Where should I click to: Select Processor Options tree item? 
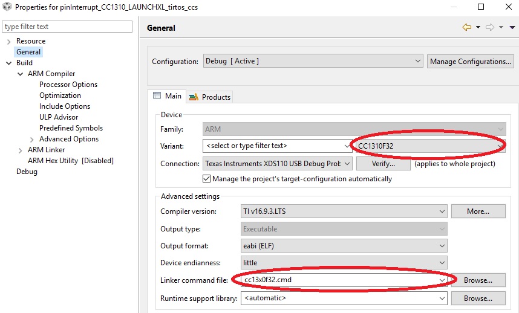tap(68, 85)
